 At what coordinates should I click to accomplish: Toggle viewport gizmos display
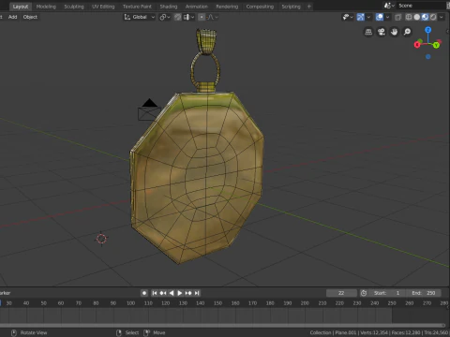pyautogui.click(x=361, y=17)
